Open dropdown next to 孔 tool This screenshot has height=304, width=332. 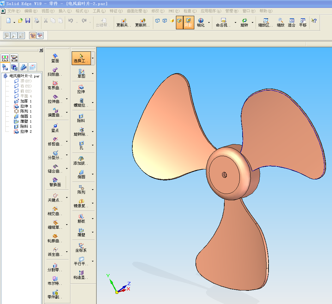[93, 145]
